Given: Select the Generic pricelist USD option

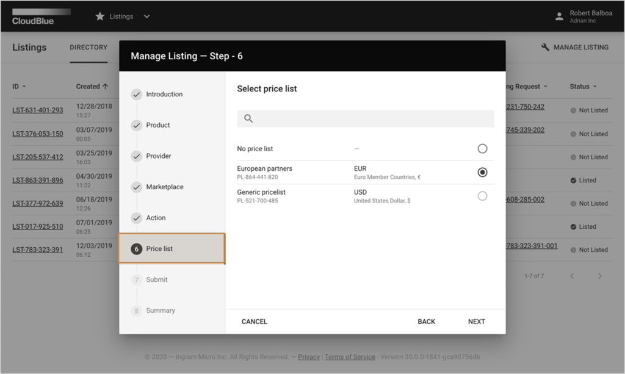Looking at the screenshot, I should [482, 195].
